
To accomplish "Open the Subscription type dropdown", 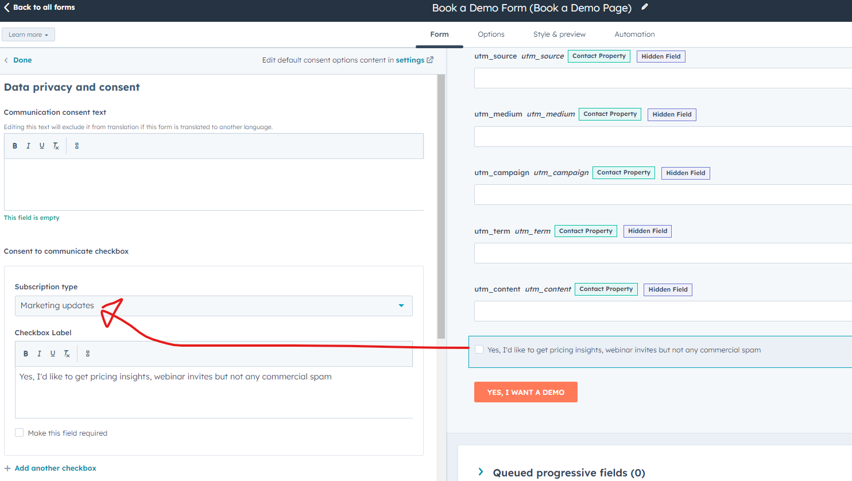I will click(213, 306).
